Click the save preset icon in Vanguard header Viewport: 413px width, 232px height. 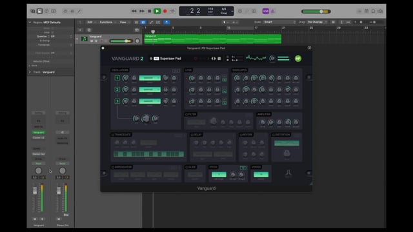[219, 59]
